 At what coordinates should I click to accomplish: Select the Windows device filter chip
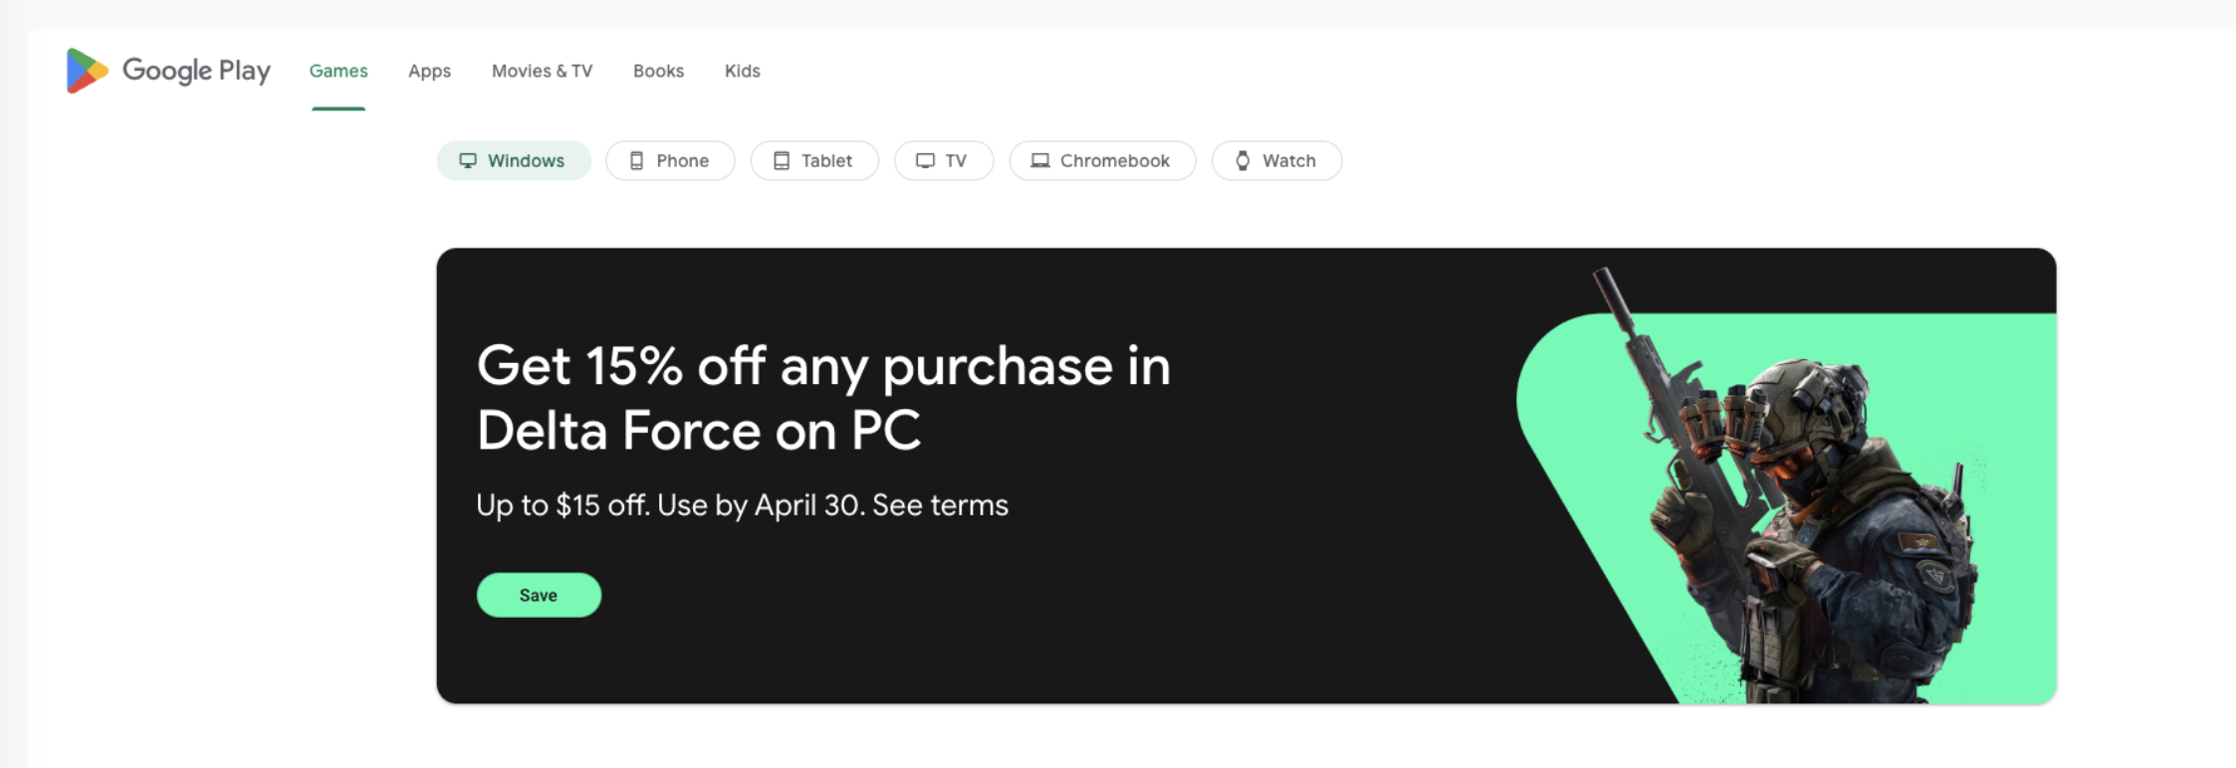click(514, 160)
